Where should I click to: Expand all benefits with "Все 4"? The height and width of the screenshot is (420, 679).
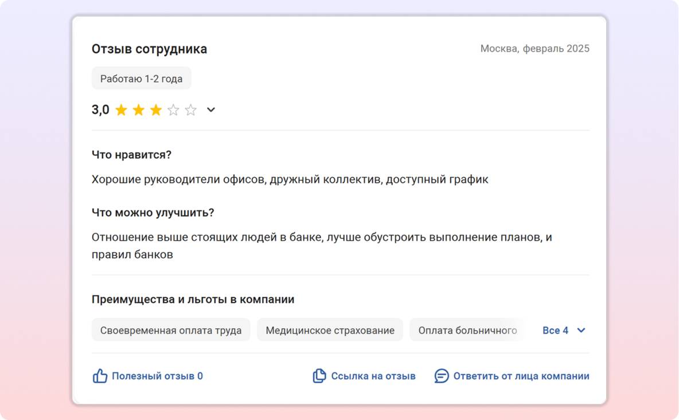555,331
